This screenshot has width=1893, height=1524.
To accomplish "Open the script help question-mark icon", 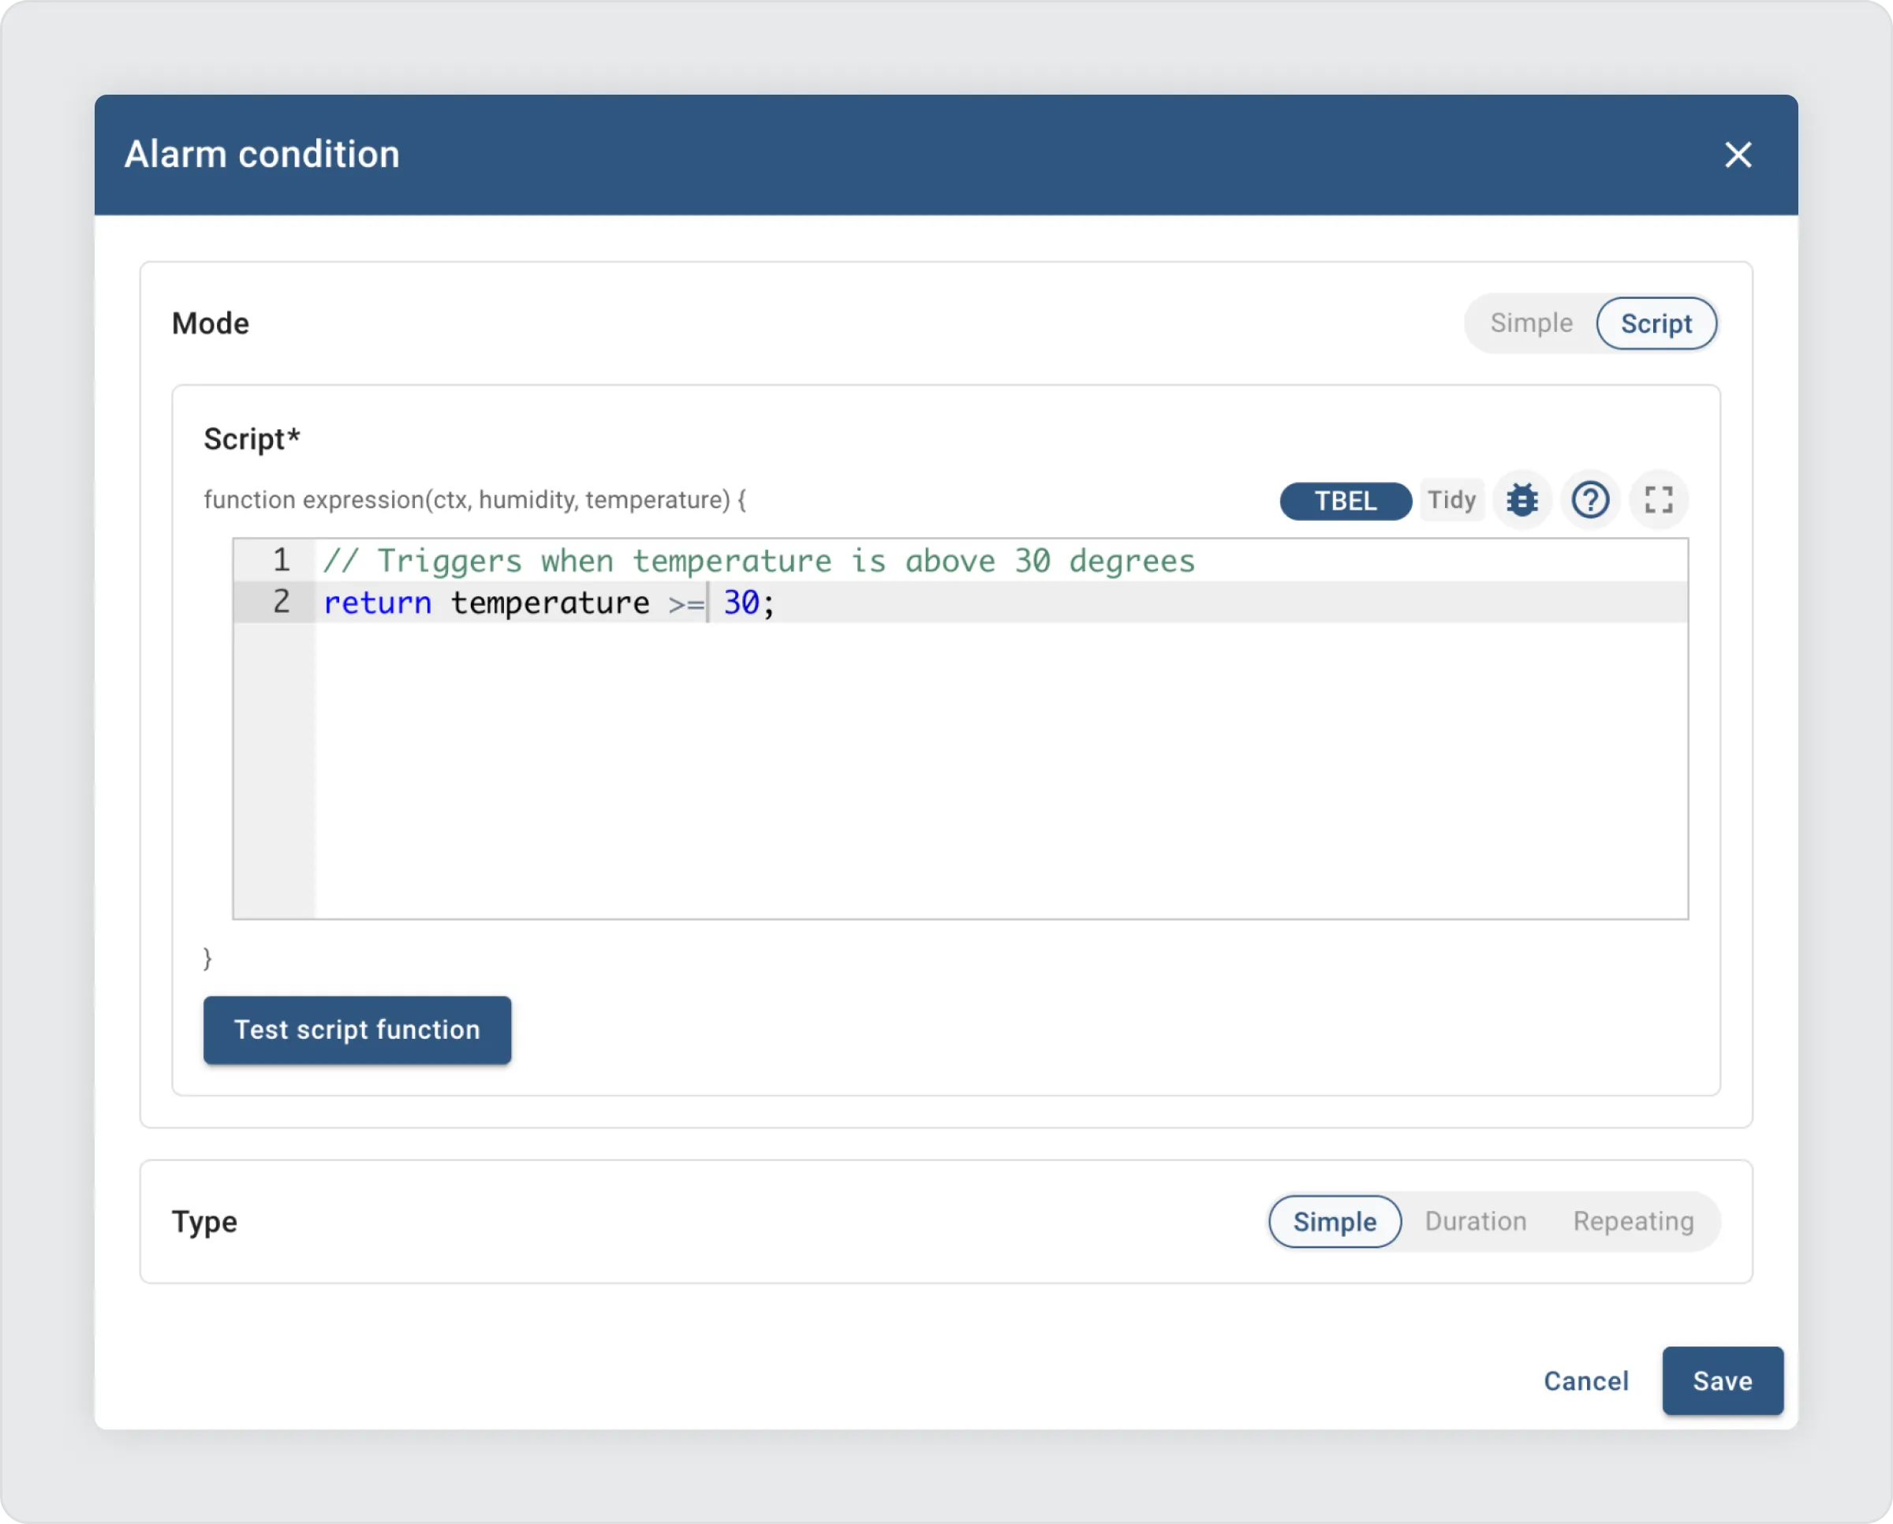I will click(1589, 500).
